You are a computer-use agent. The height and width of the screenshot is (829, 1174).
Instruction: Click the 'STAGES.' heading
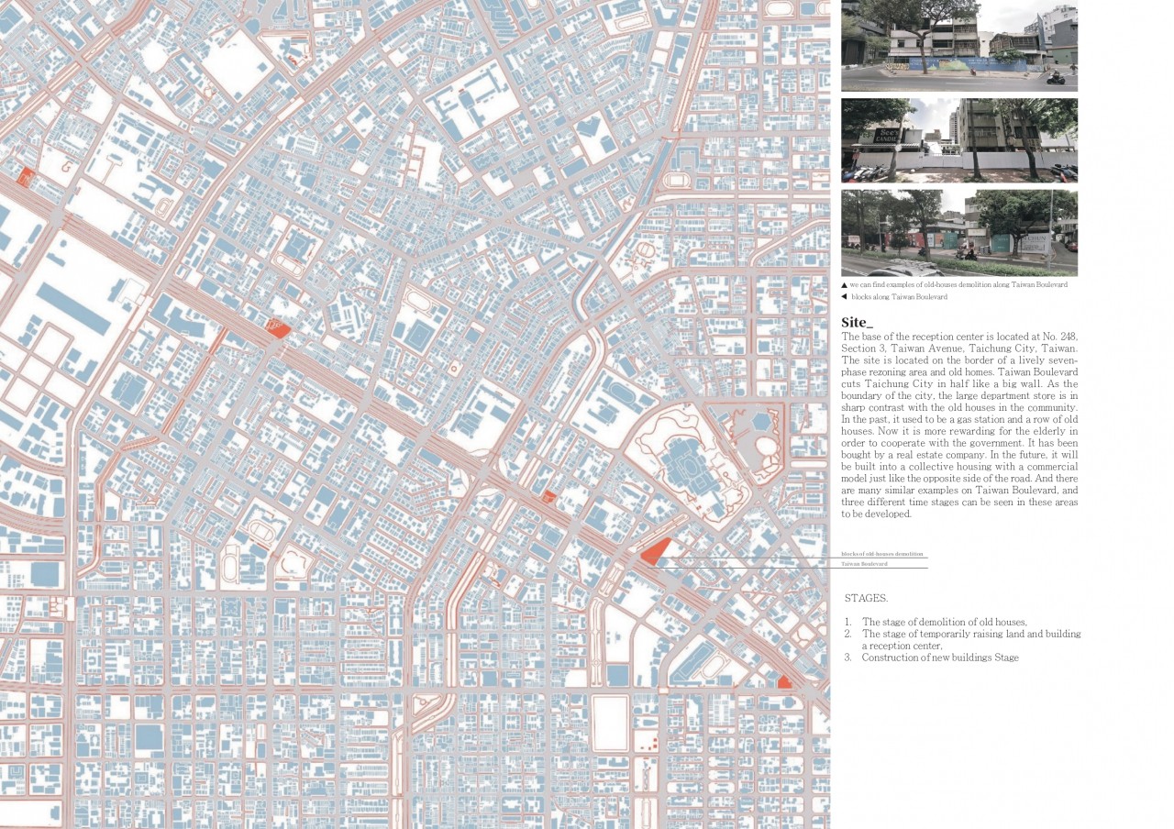866,598
